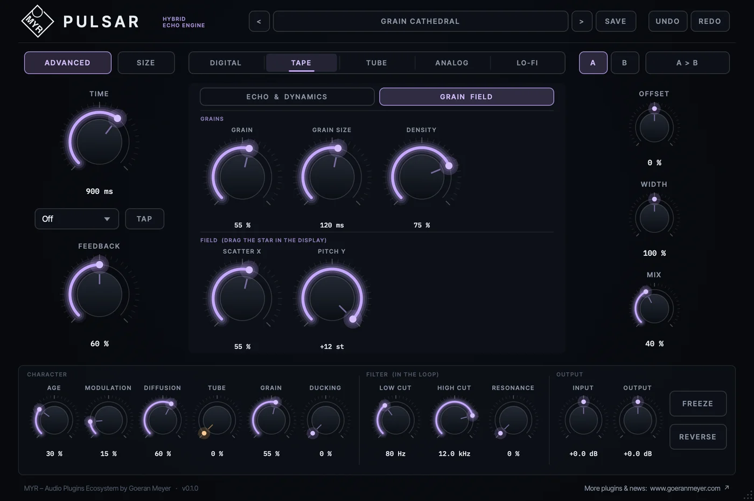Screen dimensions: 754x501
Task: Click the RESONANCE knob
Action: click(513, 420)
